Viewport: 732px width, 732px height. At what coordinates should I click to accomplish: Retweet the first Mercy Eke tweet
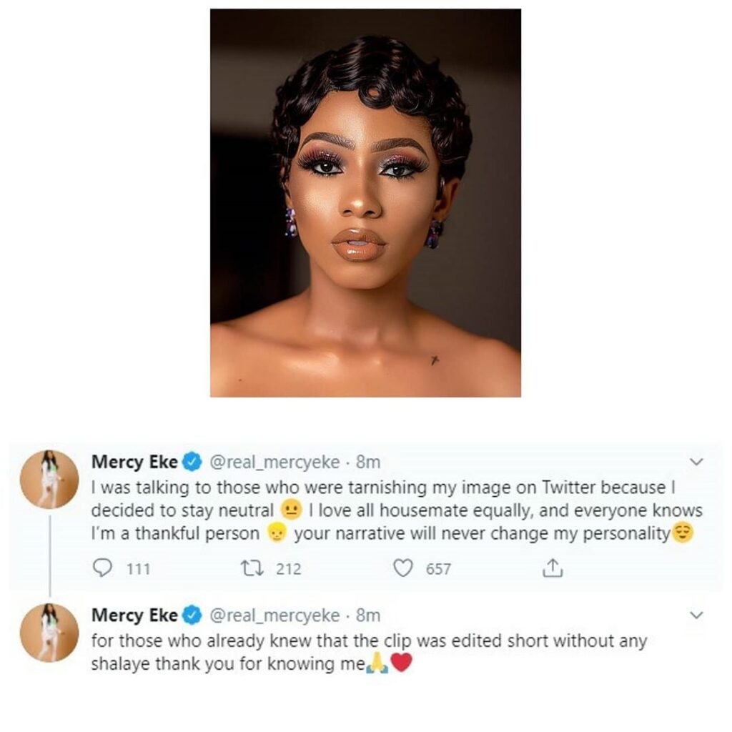click(252, 569)
